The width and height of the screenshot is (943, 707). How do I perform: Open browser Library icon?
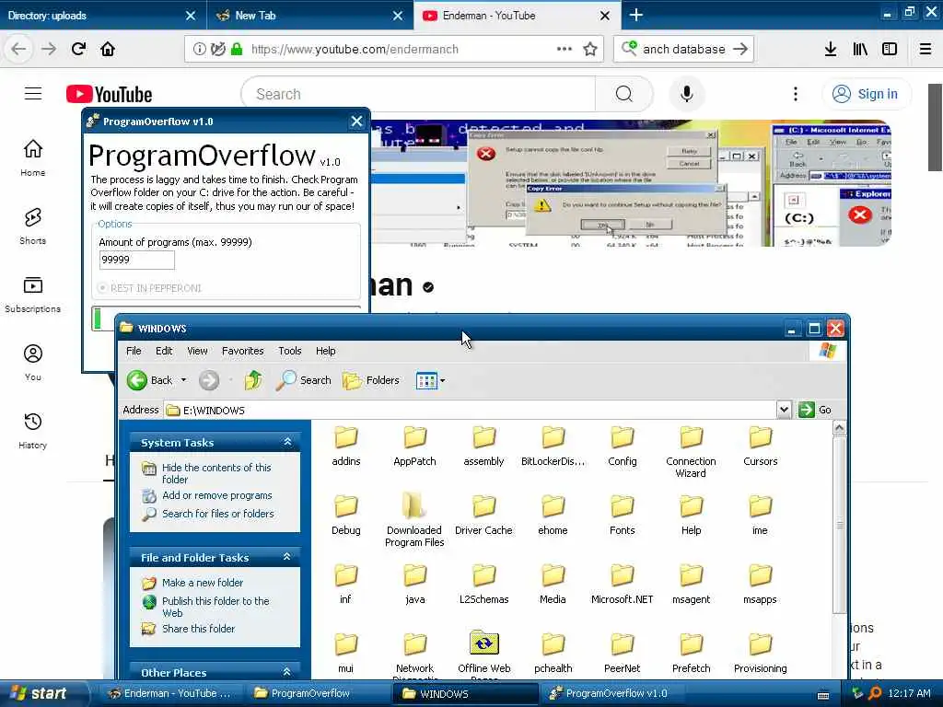click(860, 49)
